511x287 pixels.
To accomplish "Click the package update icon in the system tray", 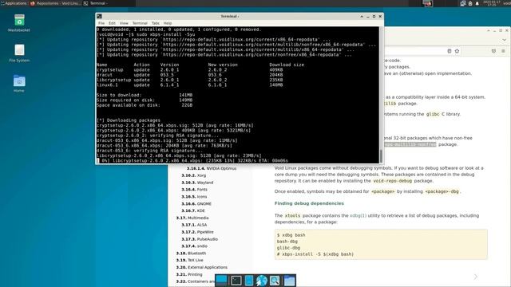I will (470, 3).
